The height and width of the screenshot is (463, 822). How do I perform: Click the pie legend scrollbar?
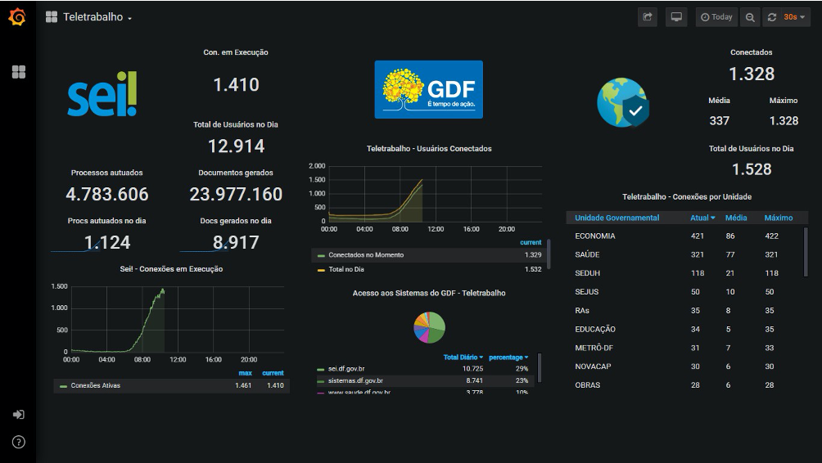coord(540,368)
